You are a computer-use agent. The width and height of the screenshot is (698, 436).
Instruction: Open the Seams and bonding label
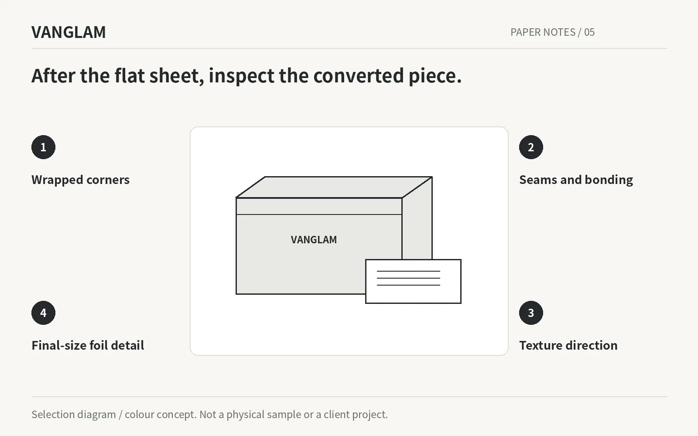click(576, 180)
